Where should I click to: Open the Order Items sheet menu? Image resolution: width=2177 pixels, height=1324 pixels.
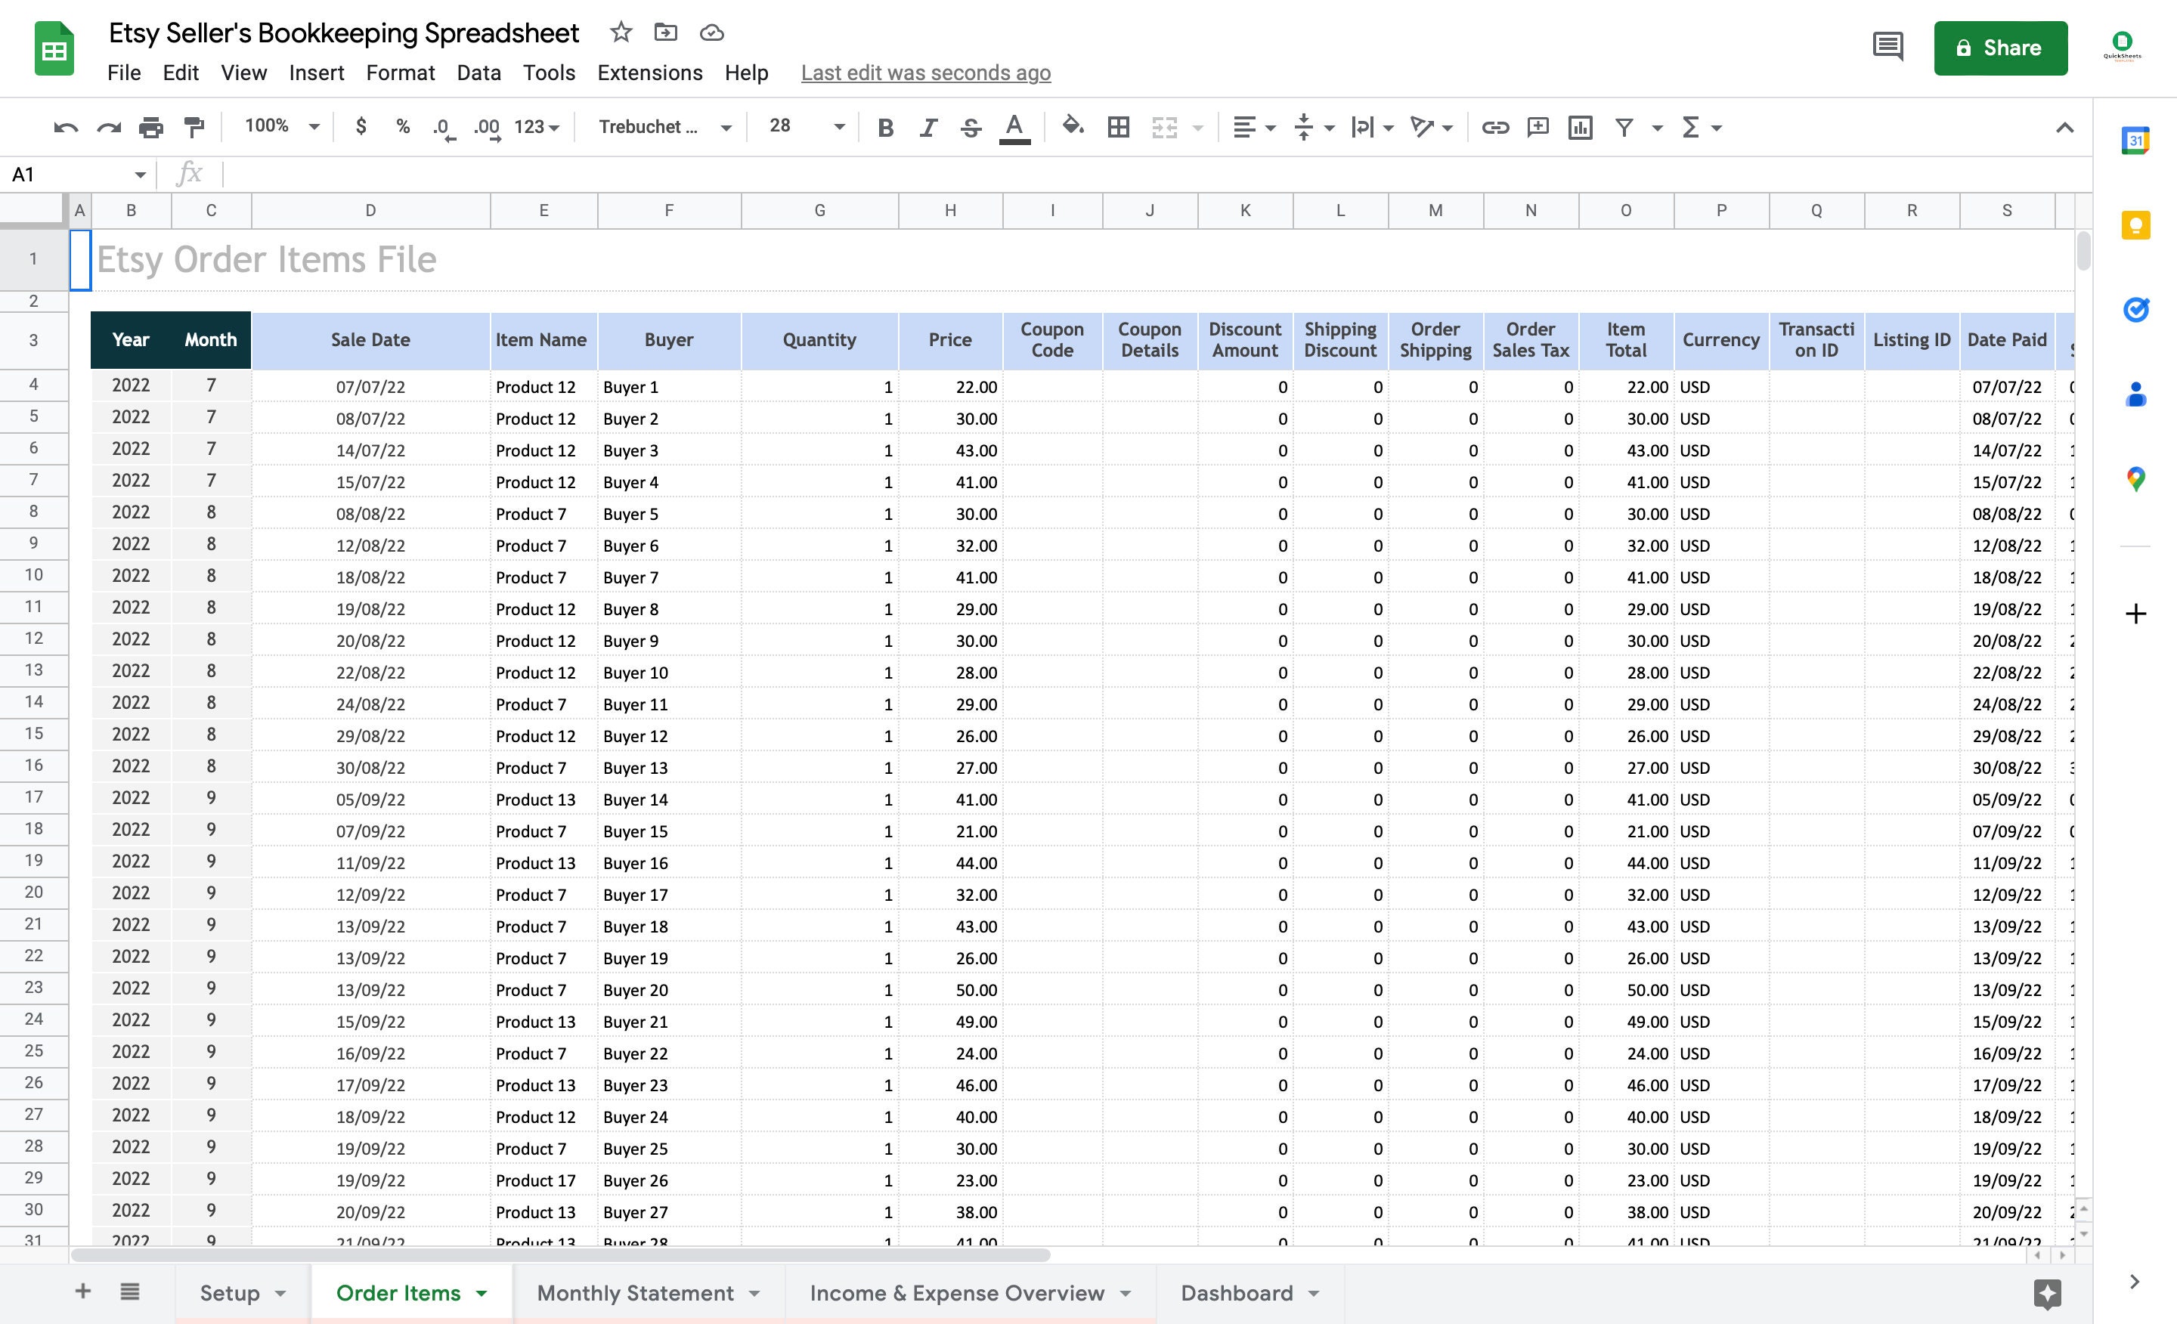482,1292
